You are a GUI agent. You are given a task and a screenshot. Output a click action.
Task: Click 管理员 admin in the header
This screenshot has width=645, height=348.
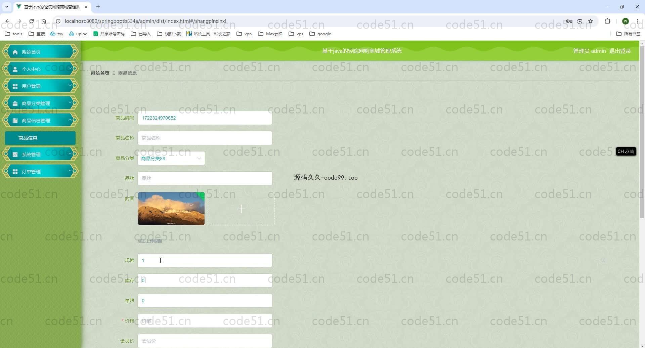(x=589, y=51)
